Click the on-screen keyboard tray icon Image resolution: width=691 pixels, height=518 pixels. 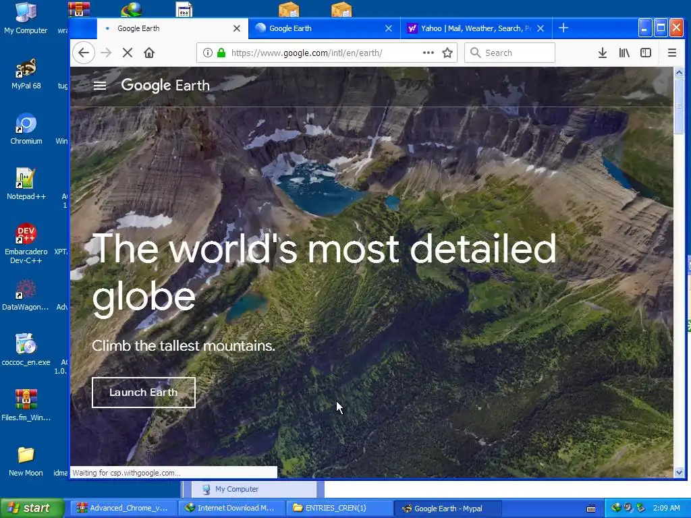[591, 509]
